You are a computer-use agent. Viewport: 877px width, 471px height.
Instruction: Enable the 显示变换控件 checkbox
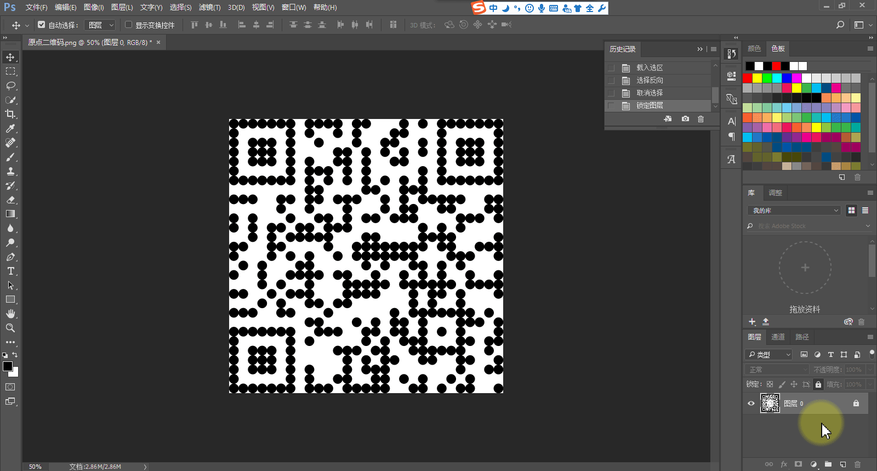[x=129, y=25]
